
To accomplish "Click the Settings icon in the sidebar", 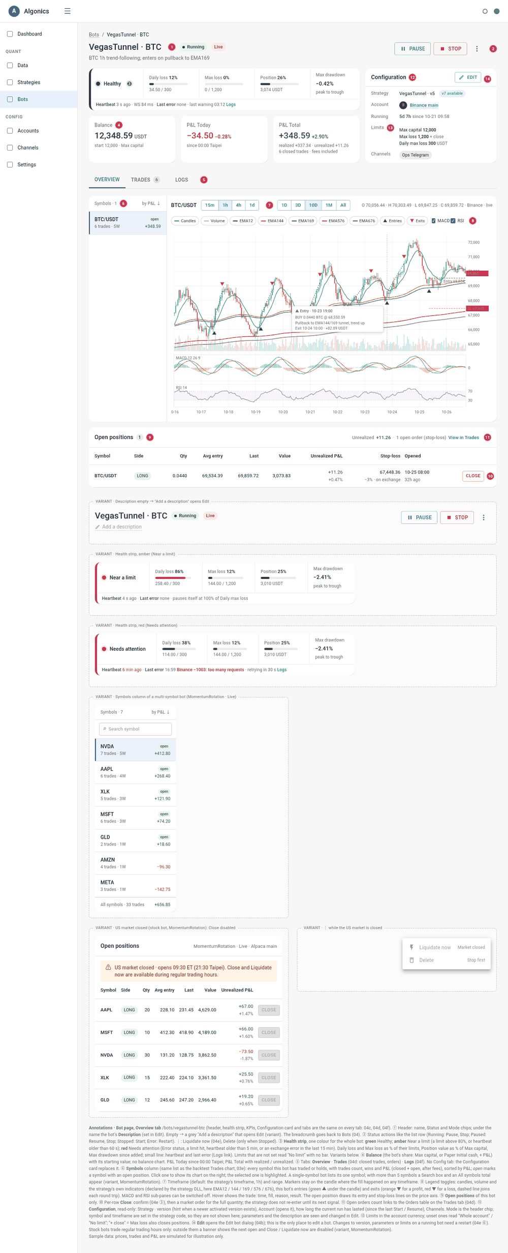I will tap(10, 165).
